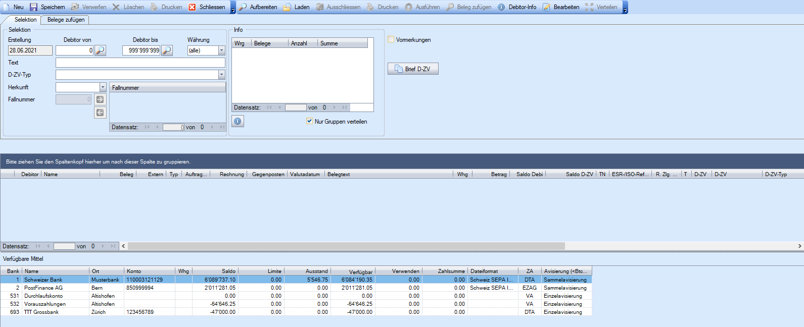Click the blue info icon under Info table
The height and width of the screenshot is (327, 804).
(x=238, y=121)
